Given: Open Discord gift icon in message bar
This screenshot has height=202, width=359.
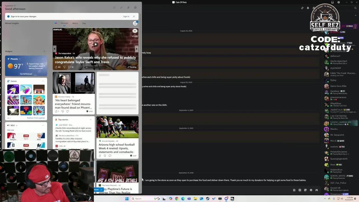Looking at the screenshot, I should [x=294, y=190].
